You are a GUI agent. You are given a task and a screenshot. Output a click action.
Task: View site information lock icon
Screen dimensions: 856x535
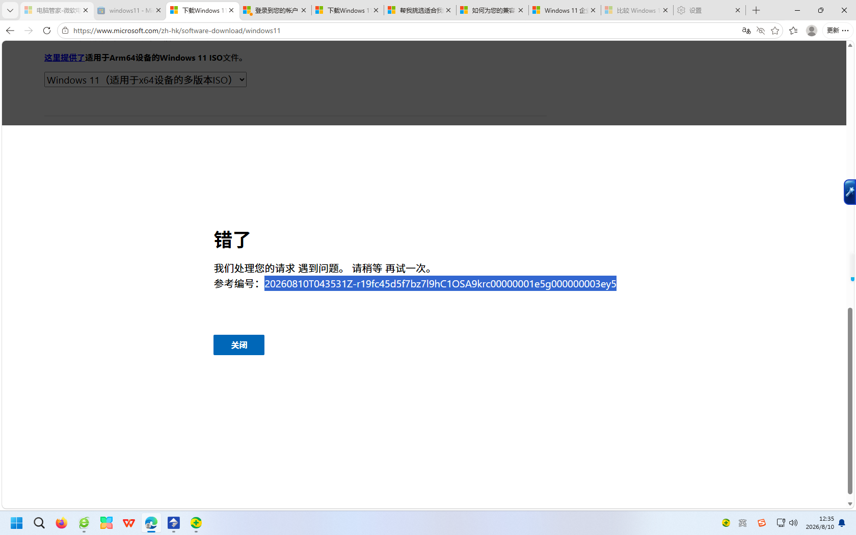pos(65,31)
